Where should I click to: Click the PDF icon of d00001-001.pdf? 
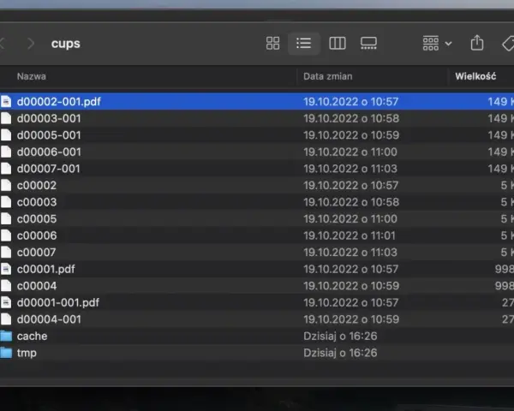click(x=6, y=302)
